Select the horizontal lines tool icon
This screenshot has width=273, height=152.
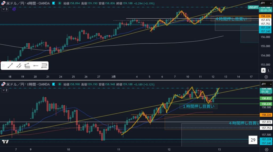44,65
